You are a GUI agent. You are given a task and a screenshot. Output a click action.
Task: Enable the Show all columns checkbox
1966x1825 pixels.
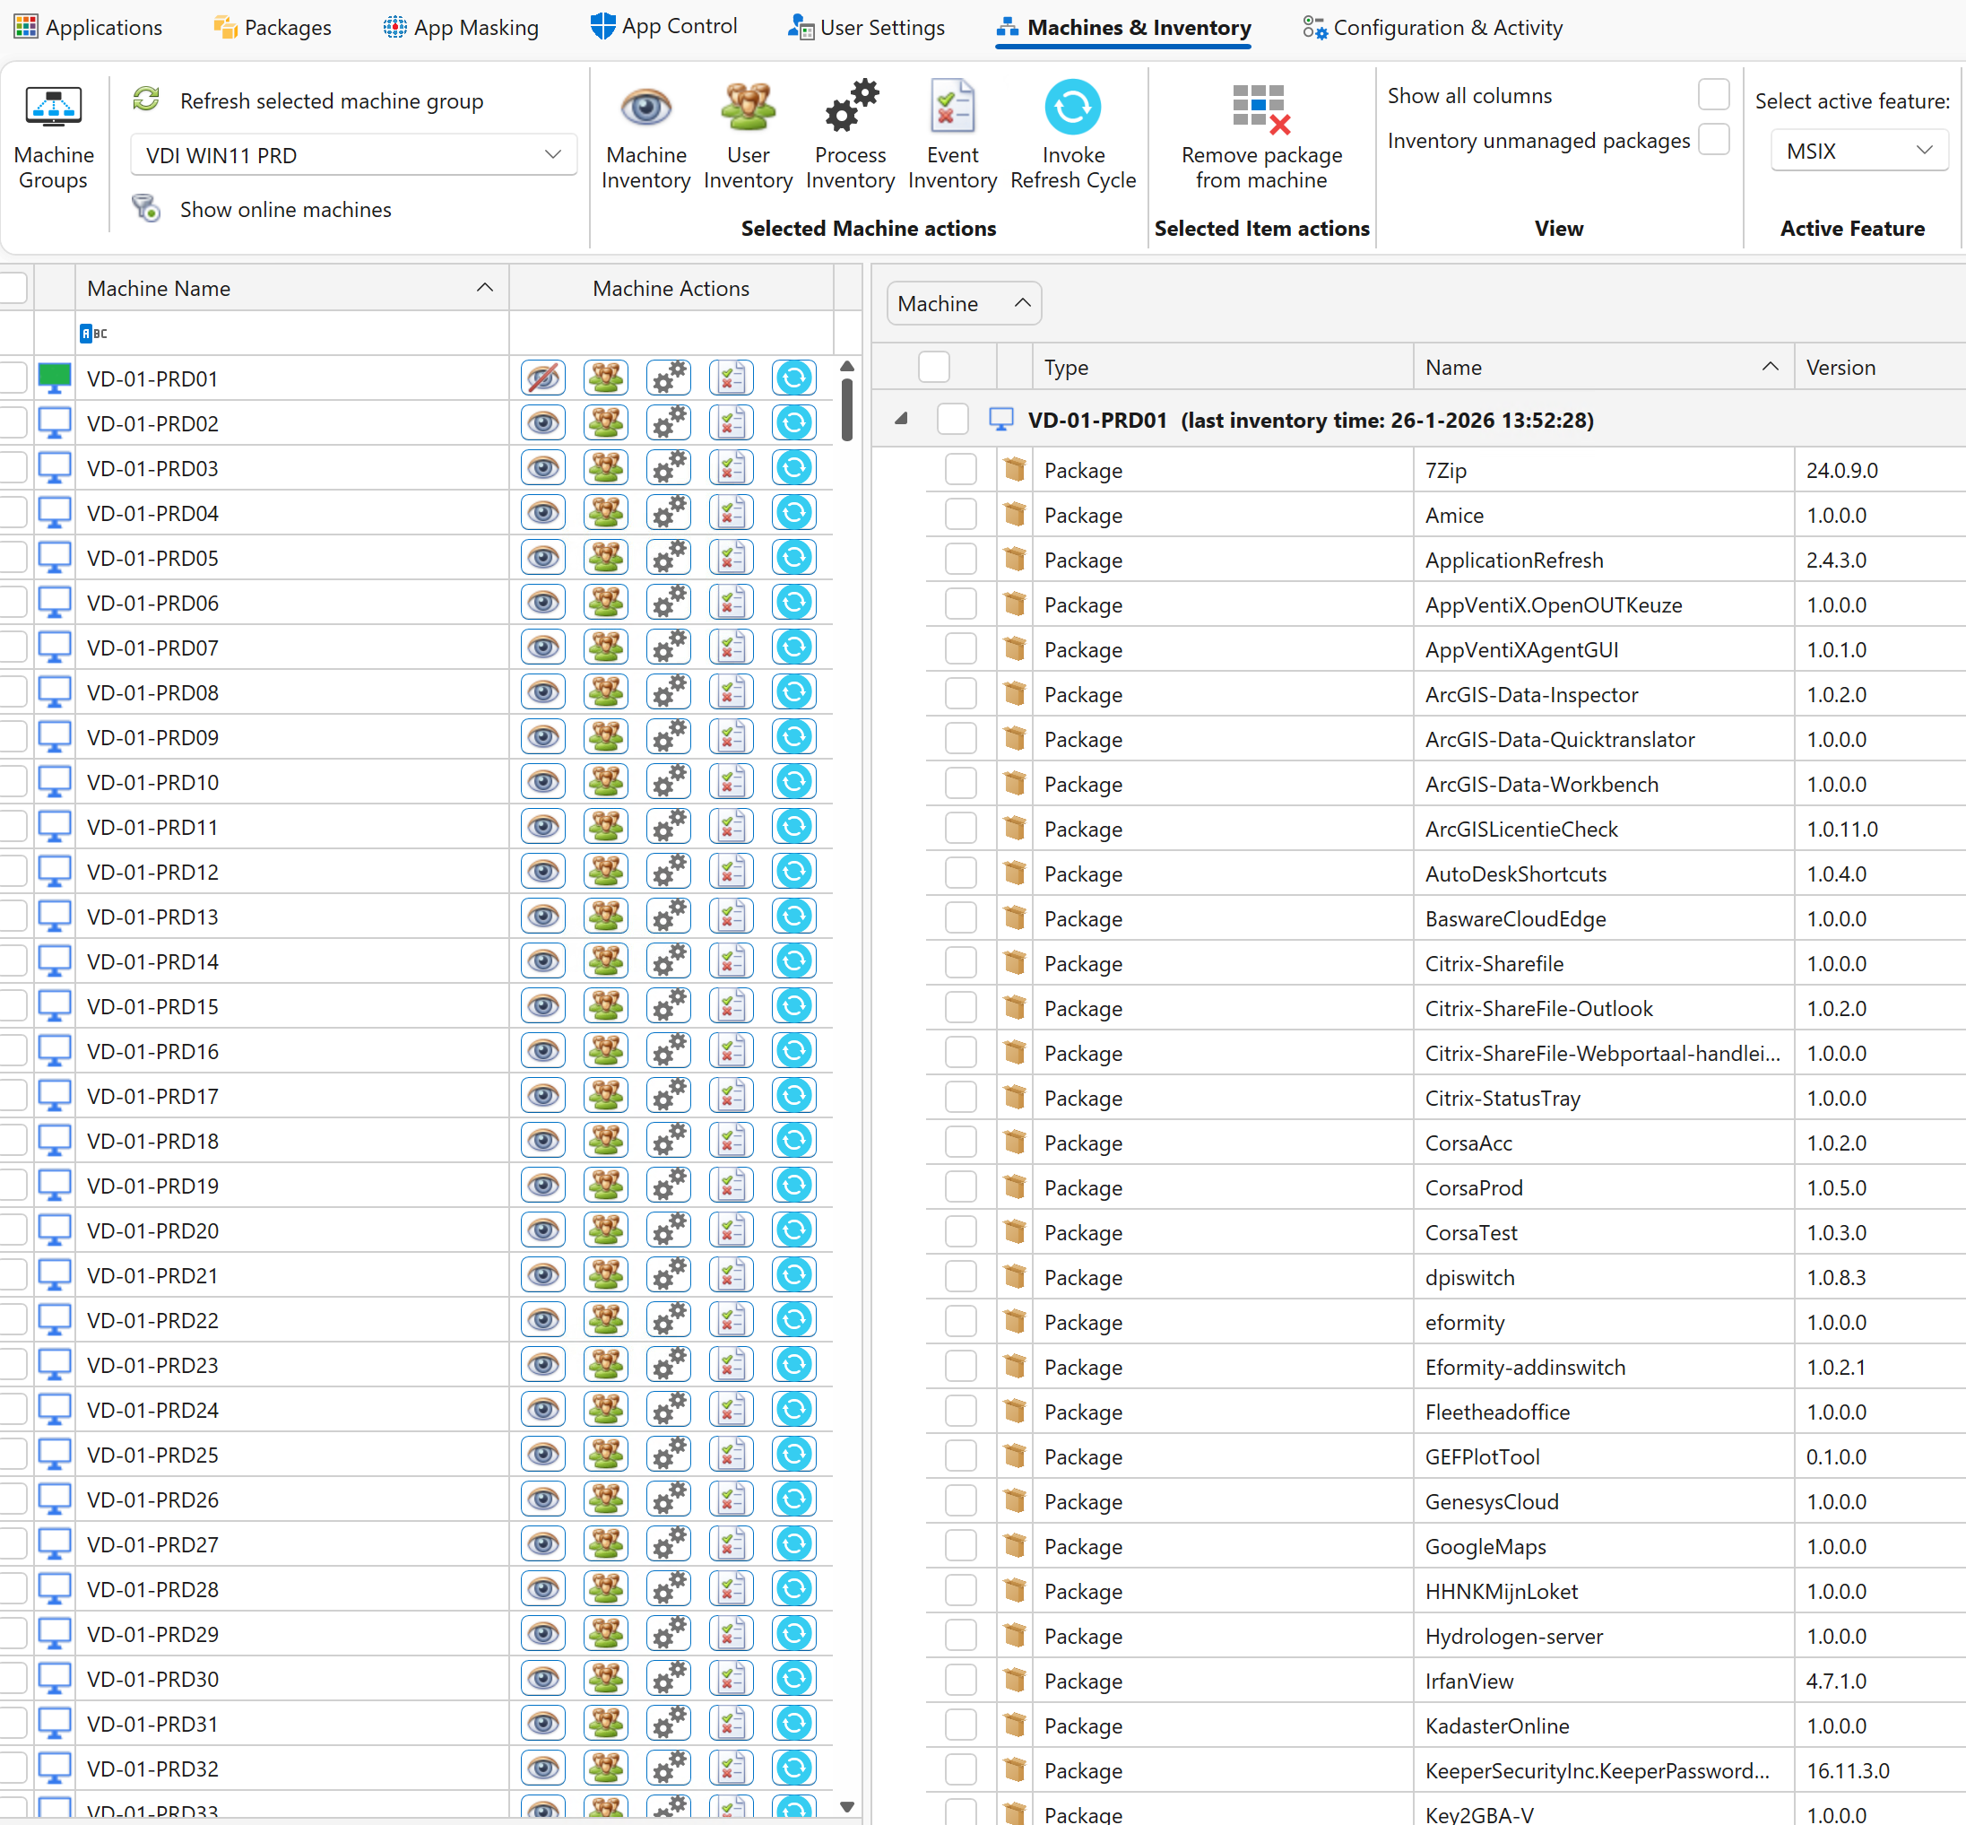click(x=1713, y=95)
